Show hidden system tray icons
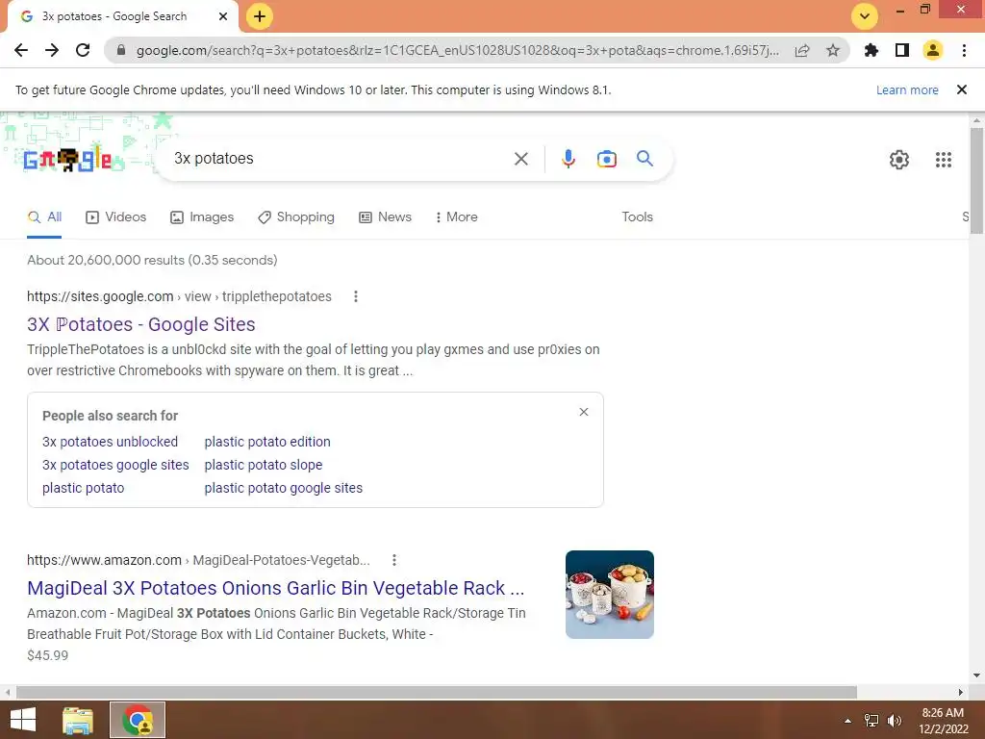This screenshot has width=985, height=739. coord(847,721)
